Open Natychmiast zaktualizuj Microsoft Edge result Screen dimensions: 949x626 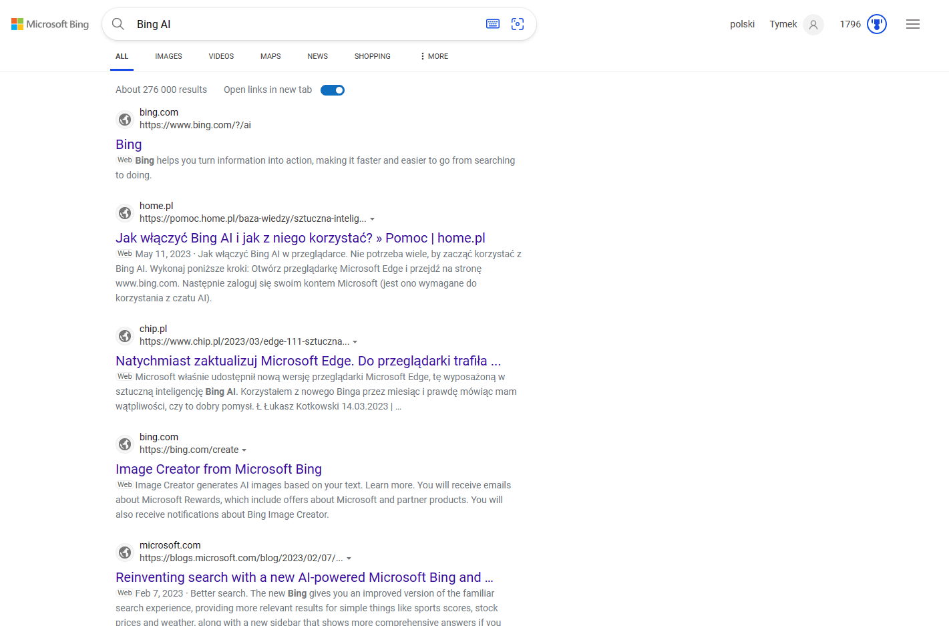(309, 361)
